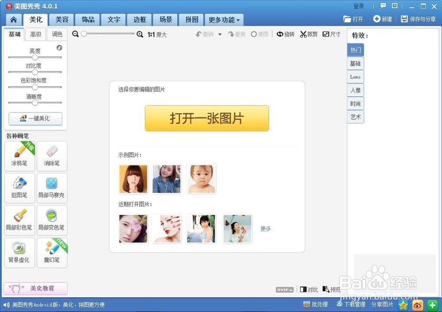Select the 消除笔 eraser tool
The height and width of the screenshot is (312, 442).
(x=52, y=156)
